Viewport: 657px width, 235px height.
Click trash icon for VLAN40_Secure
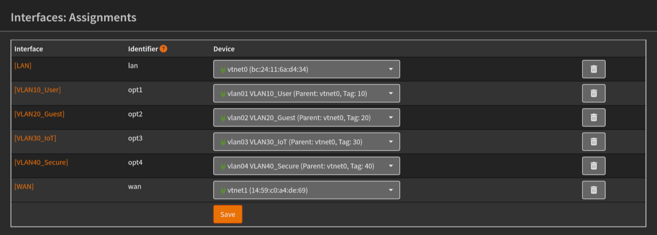click(593, 166)
